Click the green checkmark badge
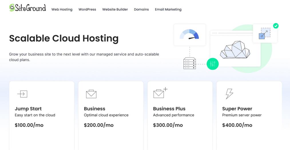The image size is (290, 150). click(276, 26)
